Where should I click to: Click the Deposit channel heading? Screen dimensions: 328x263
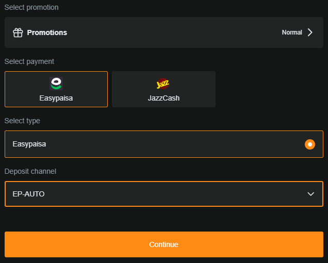coord(30,171)
